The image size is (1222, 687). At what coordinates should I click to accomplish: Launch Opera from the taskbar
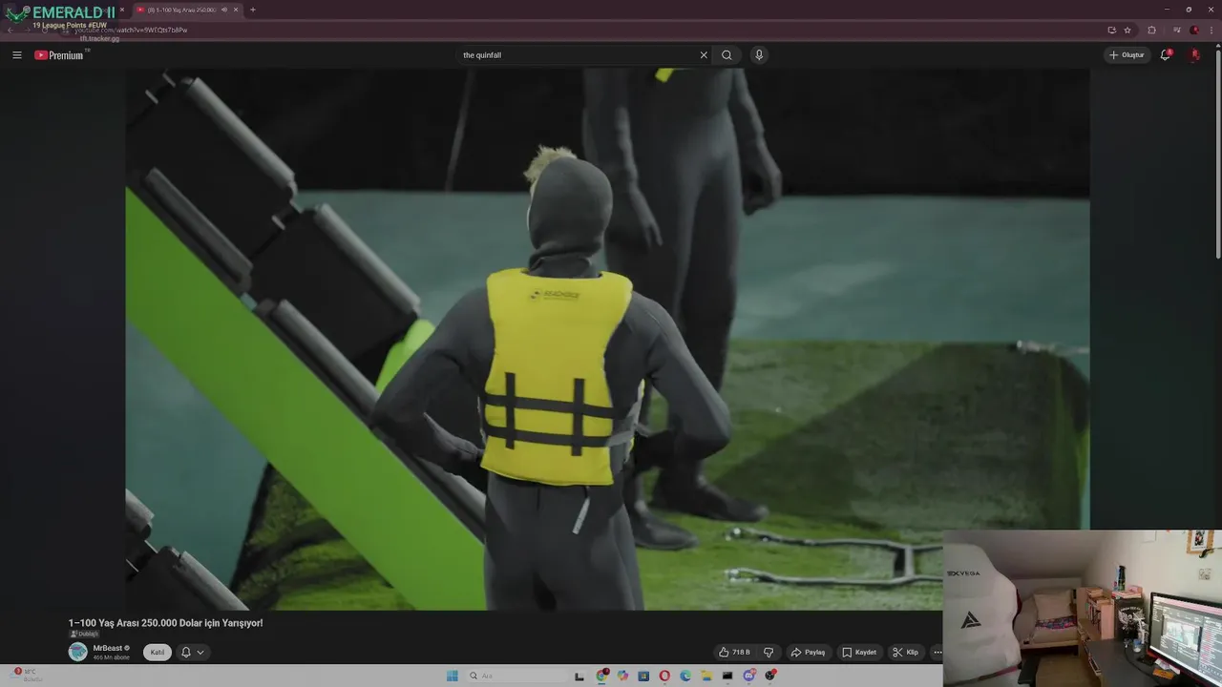664,676
